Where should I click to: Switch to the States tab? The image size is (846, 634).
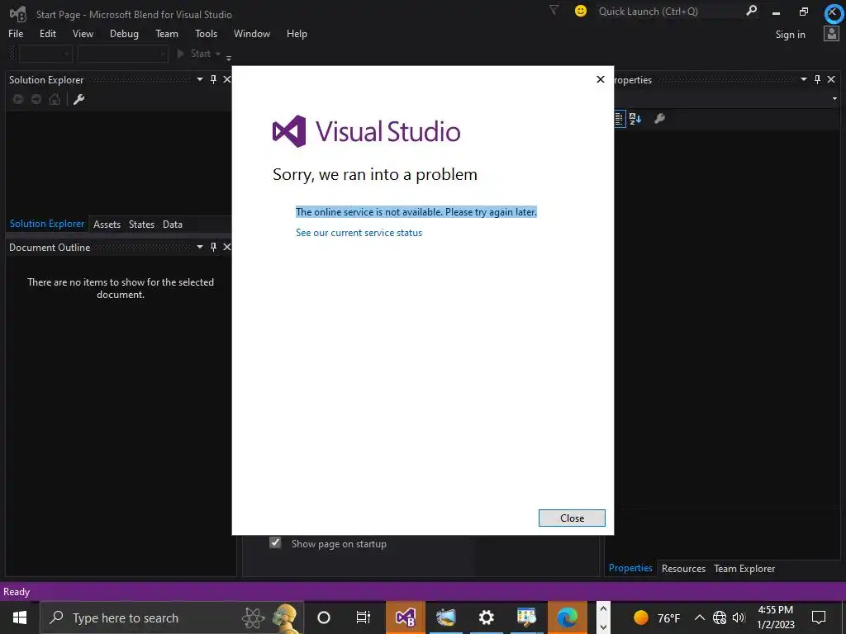141,225
